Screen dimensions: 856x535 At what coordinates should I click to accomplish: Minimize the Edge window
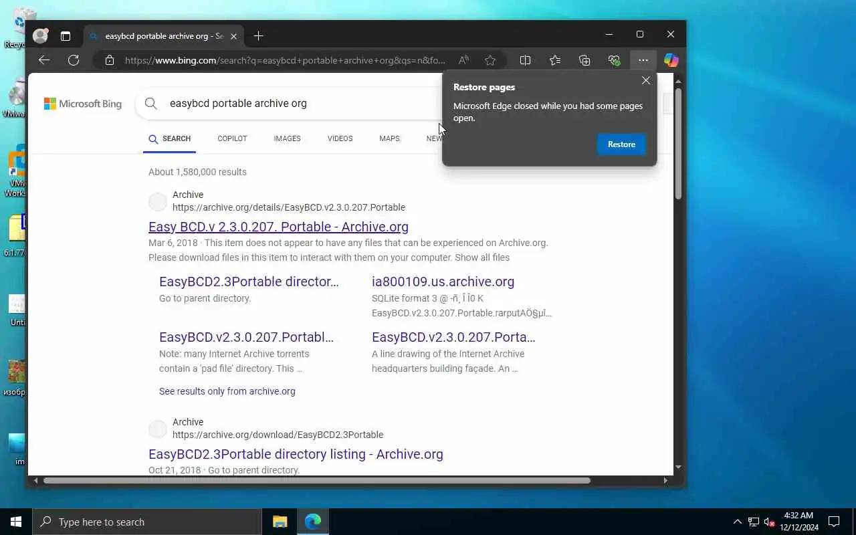(609, 34)
